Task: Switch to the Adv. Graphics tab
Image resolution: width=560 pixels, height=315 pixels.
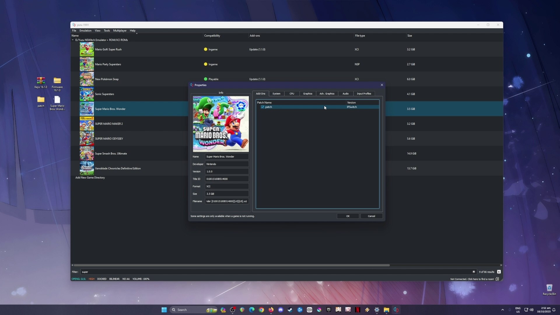Action: click(x=327, y=94)
